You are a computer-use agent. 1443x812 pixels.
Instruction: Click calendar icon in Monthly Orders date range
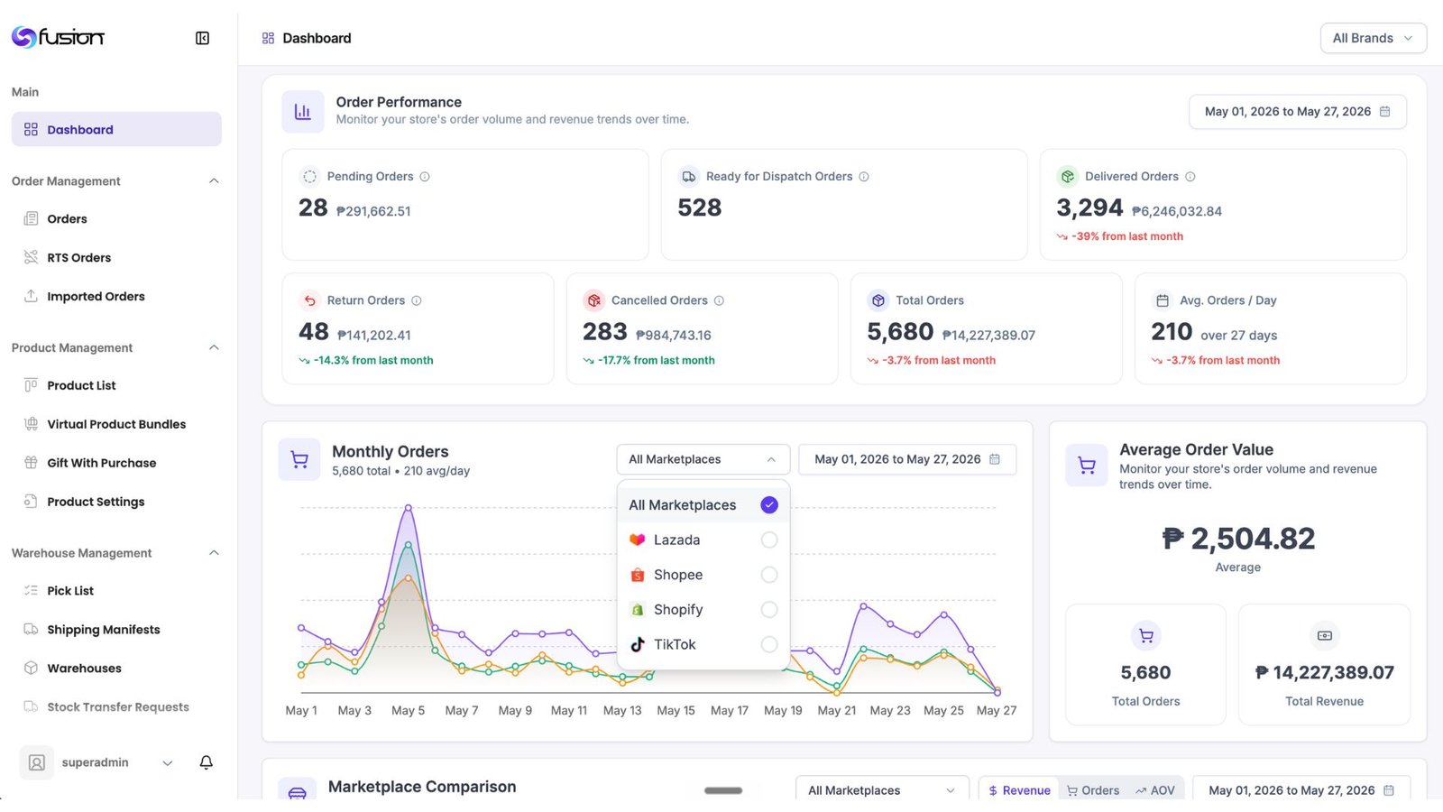coord(995,459)
